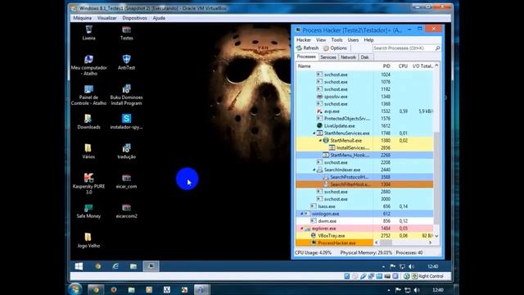Screen dimensions: 524x295
Task: Open the Vários folder icon
Action: (88, 151)
